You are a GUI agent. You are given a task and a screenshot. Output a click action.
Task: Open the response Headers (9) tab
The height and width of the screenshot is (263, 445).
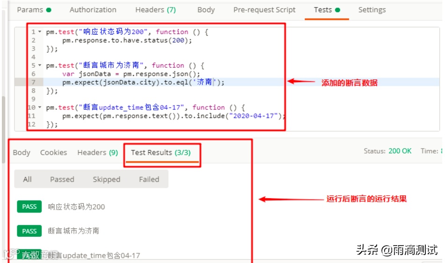pos(98,153)
